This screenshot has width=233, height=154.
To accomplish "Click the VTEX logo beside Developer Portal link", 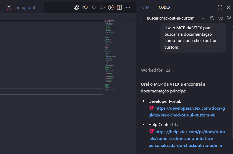I will pos(151,108).
